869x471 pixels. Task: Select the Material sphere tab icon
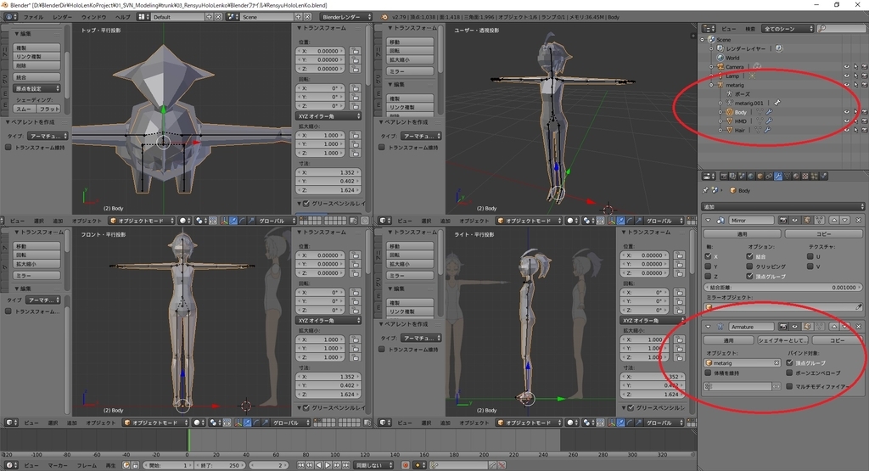point(796,177)
